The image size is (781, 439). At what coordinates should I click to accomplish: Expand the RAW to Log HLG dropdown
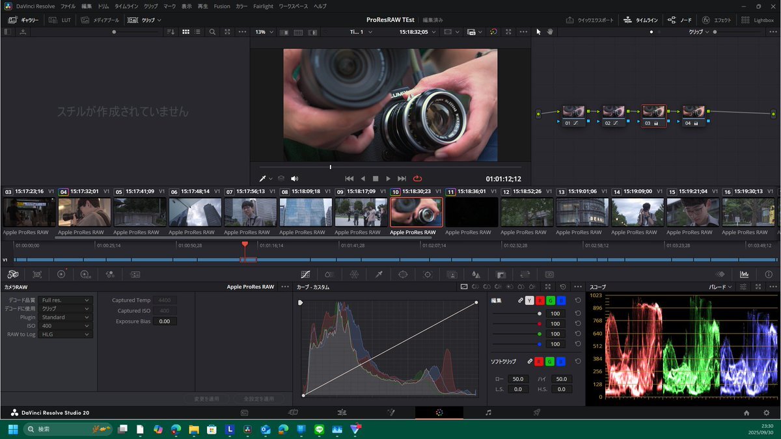pos(65,334)
